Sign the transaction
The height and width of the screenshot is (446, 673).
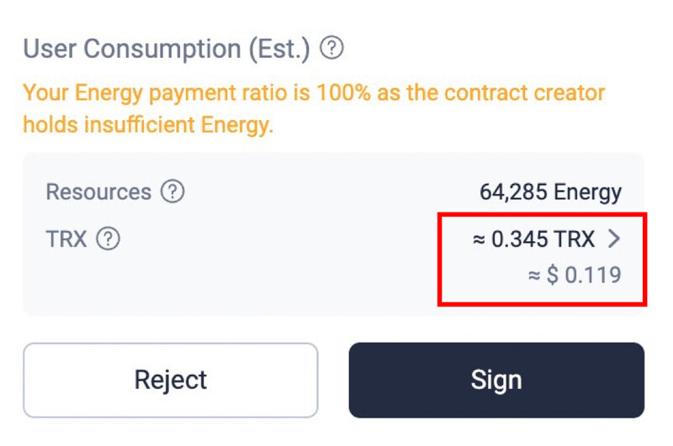(496, 380)
